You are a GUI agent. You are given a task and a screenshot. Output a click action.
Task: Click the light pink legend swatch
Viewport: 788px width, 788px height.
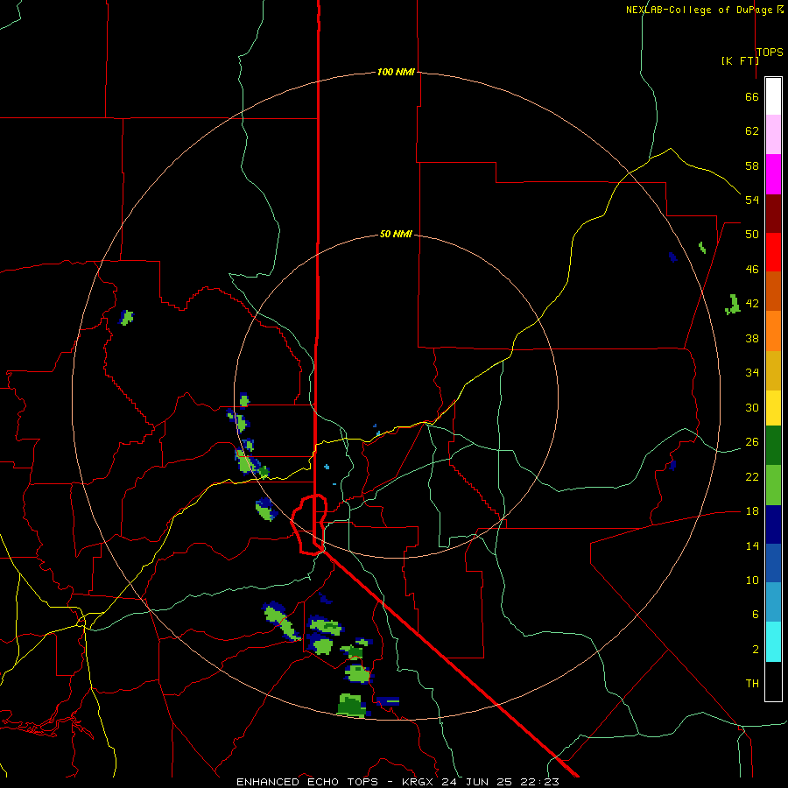(773, 135)
